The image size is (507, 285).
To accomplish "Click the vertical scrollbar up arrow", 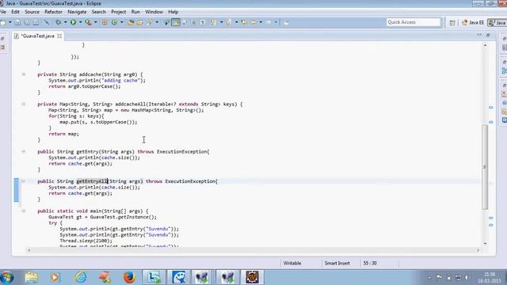I will click(x=485, y=46).
